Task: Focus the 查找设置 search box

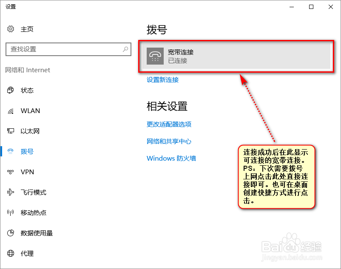Action: tap(68, 49)
